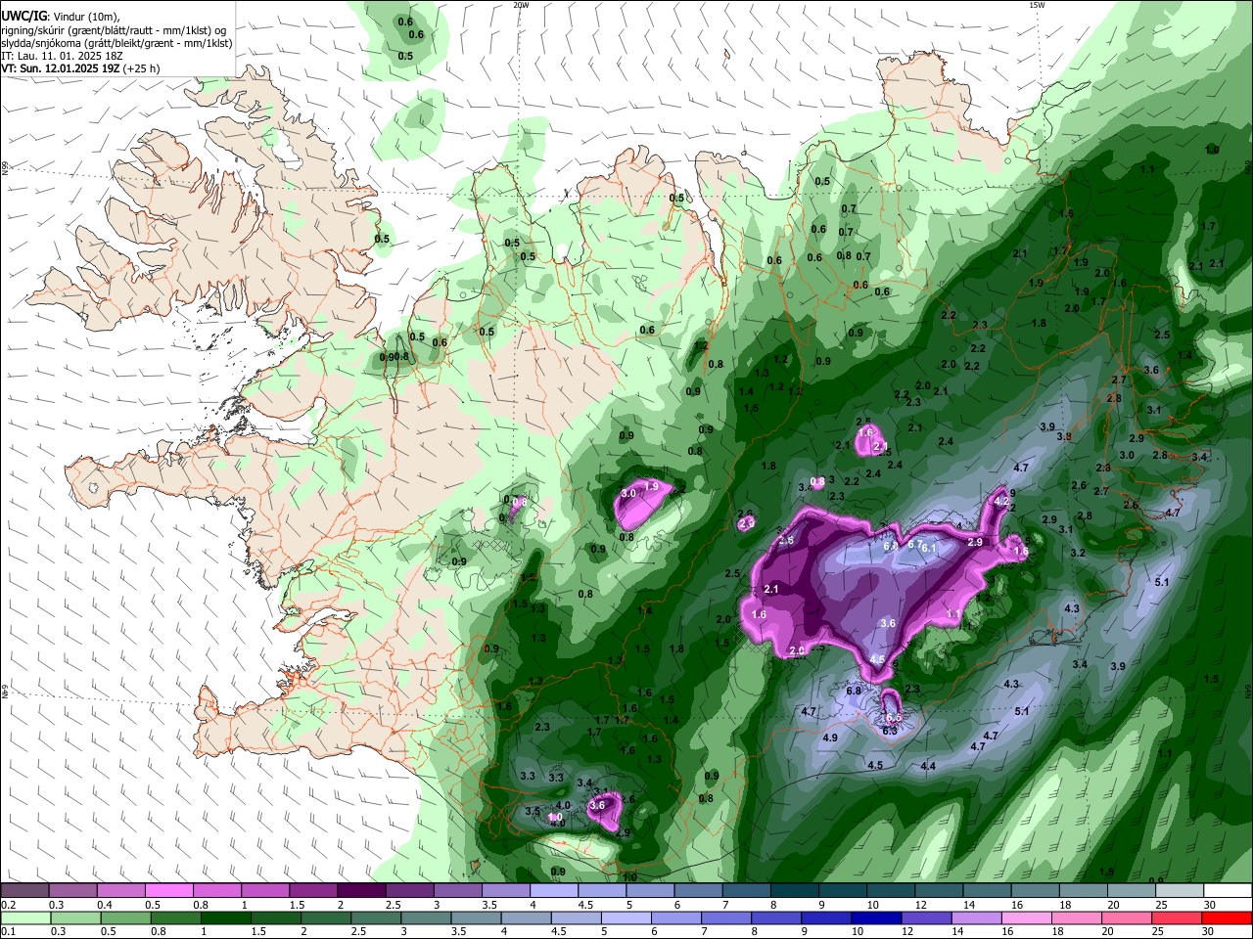Viewport: 1253px width, 939px height.
Task: Choose the magenta snow swatch labeled 1
Action: pyautogui.click(x=264, y=891)
